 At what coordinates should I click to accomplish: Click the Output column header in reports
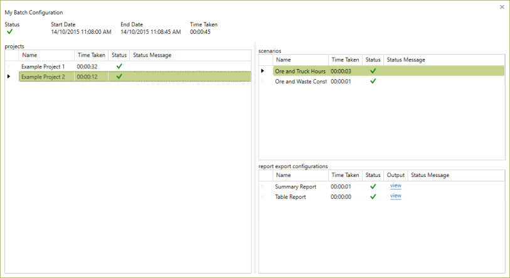(x=395, y=175)
